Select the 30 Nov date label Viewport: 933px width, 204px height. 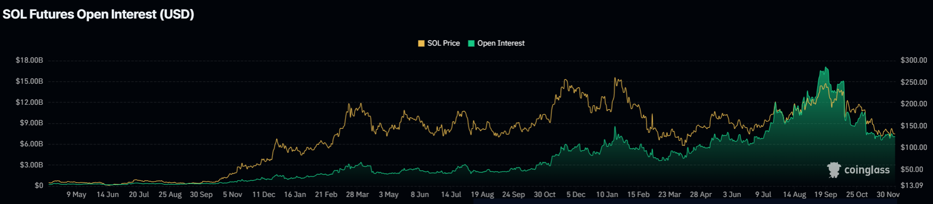pos(888,194)
